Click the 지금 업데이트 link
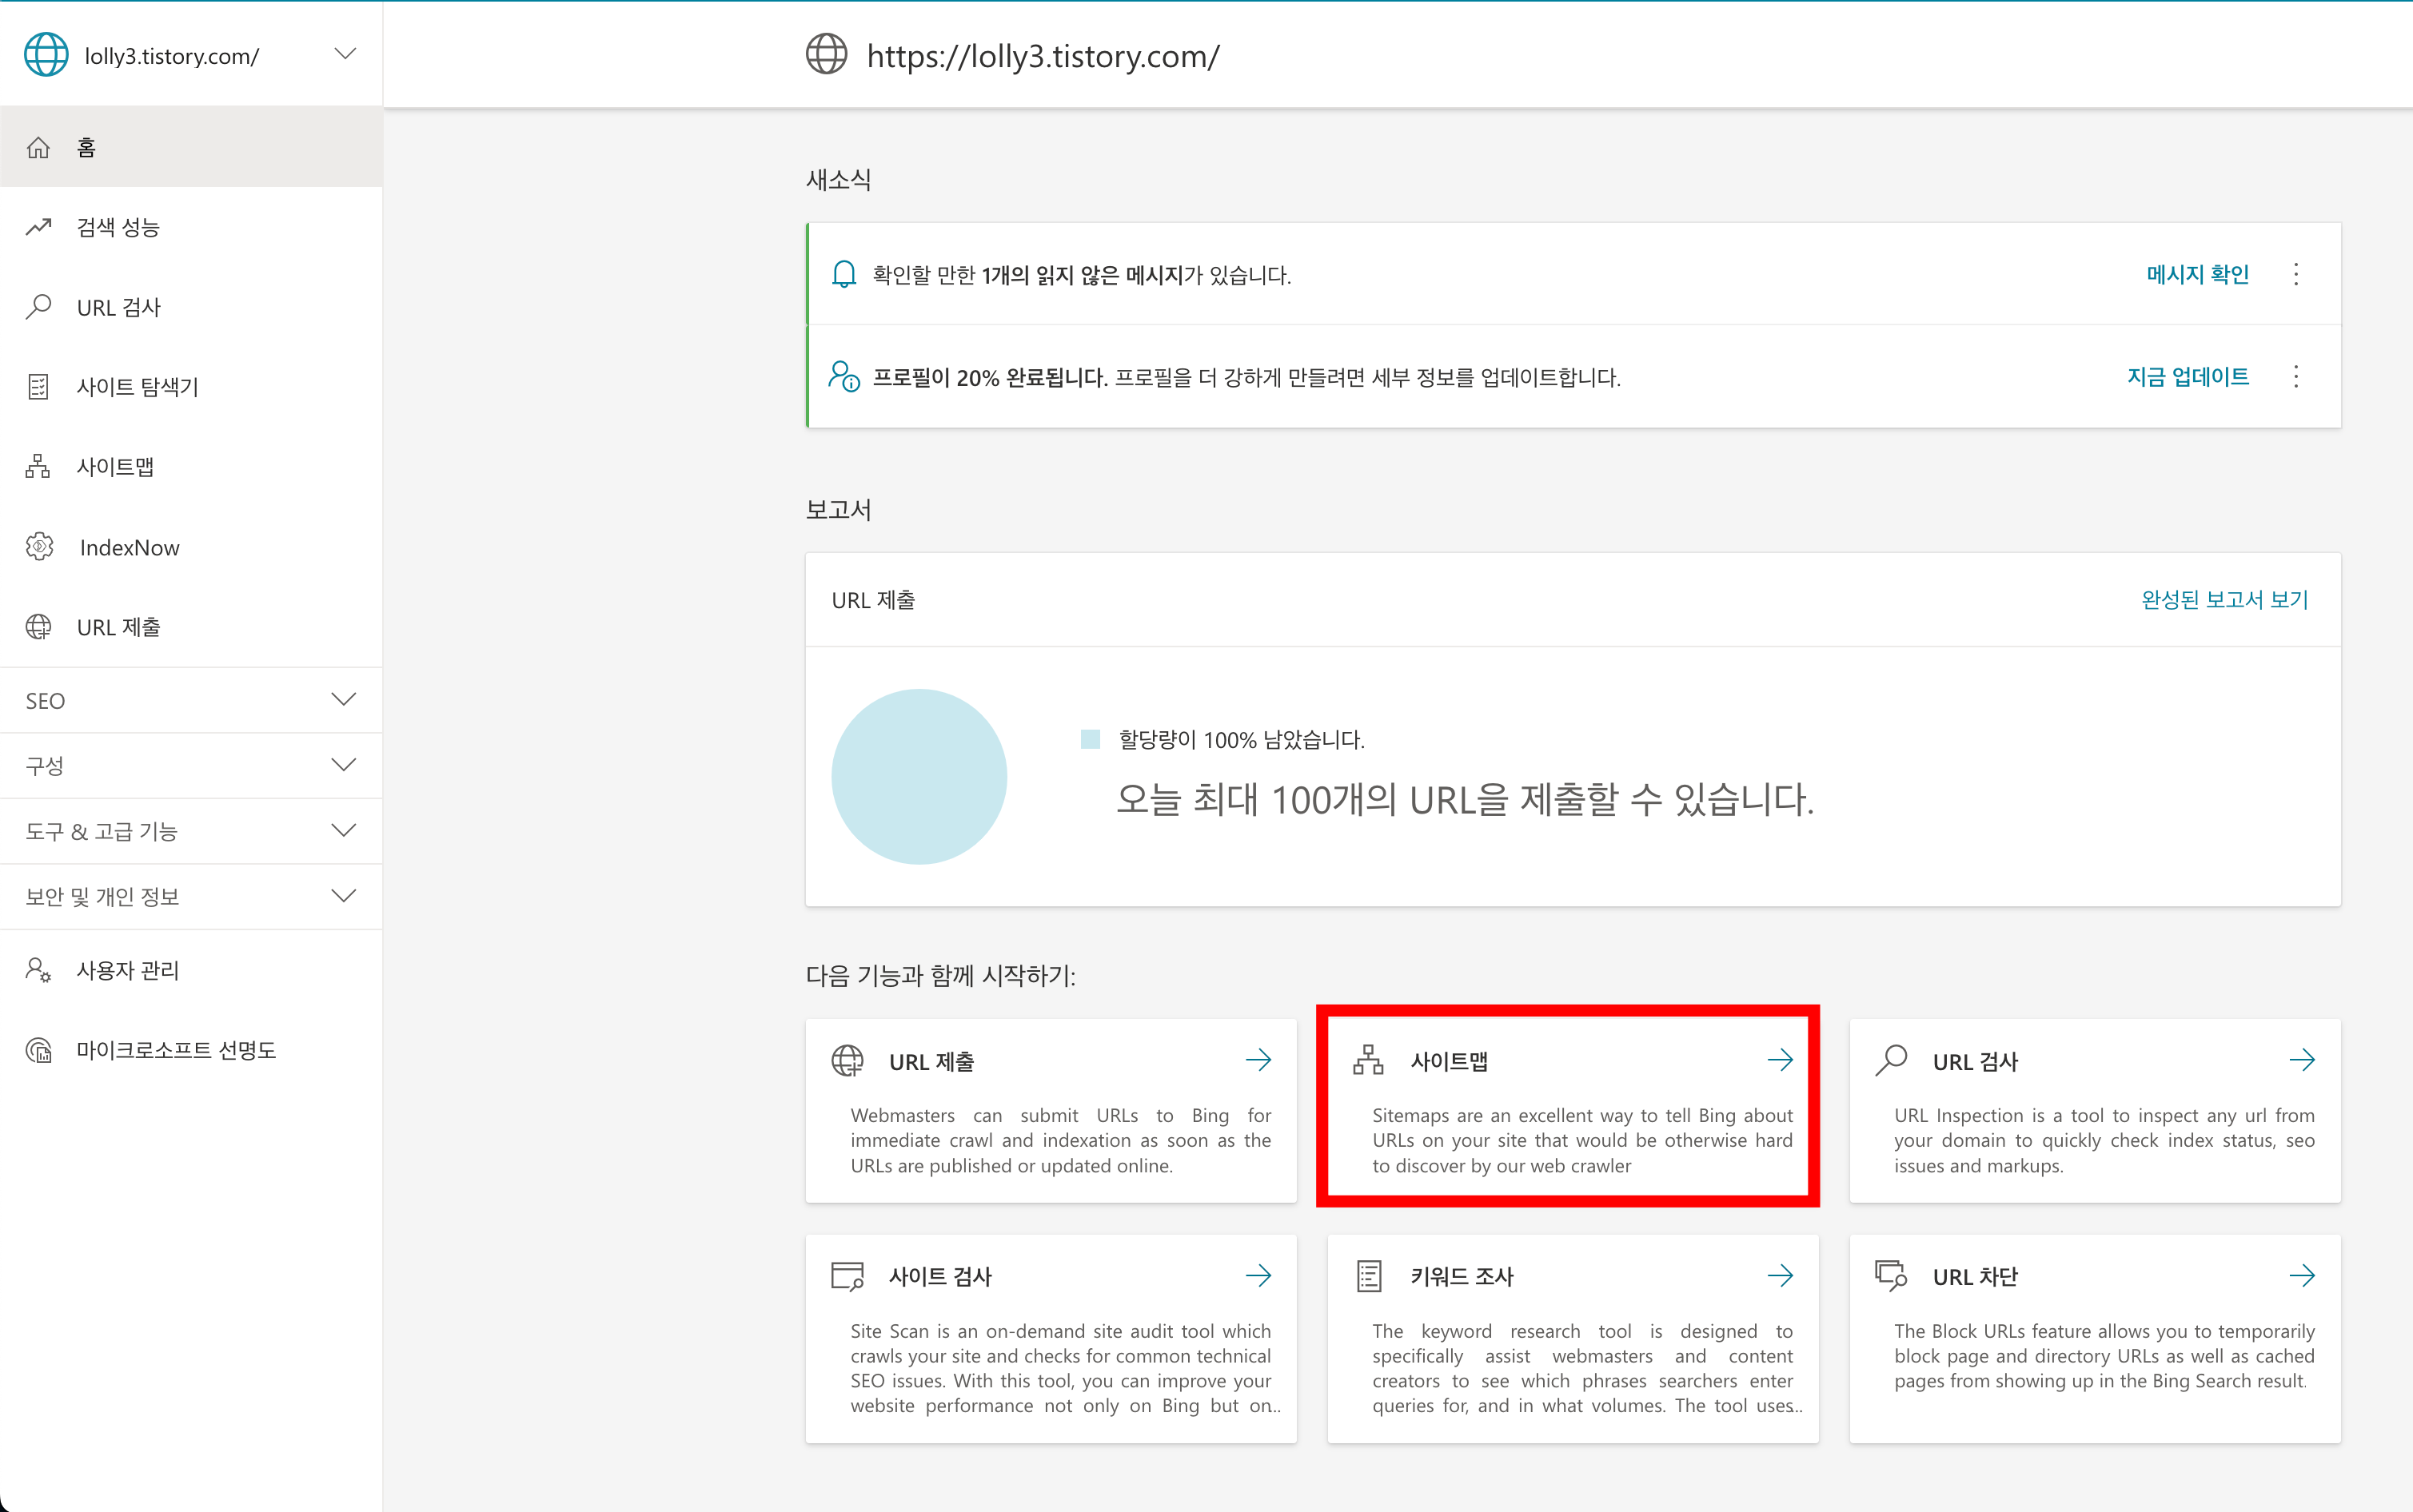Screen dimensions: 2413x1512 (2188, 376)
